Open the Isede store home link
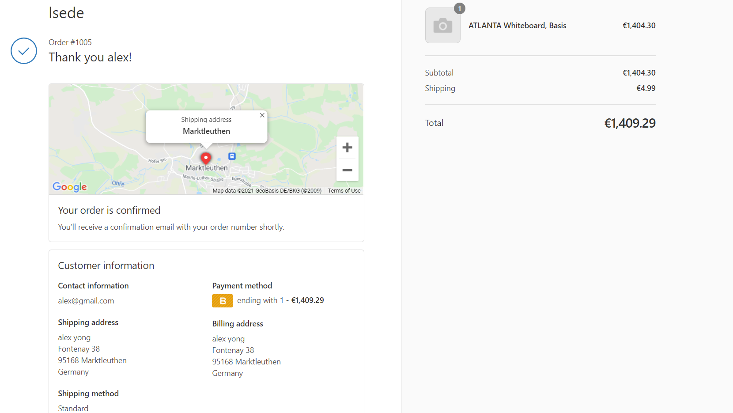The image size is (733, 413). coord(66,13)
